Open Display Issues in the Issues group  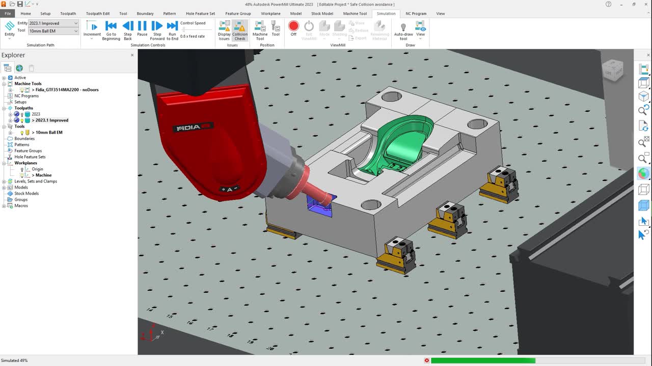[x=224, y=30]
